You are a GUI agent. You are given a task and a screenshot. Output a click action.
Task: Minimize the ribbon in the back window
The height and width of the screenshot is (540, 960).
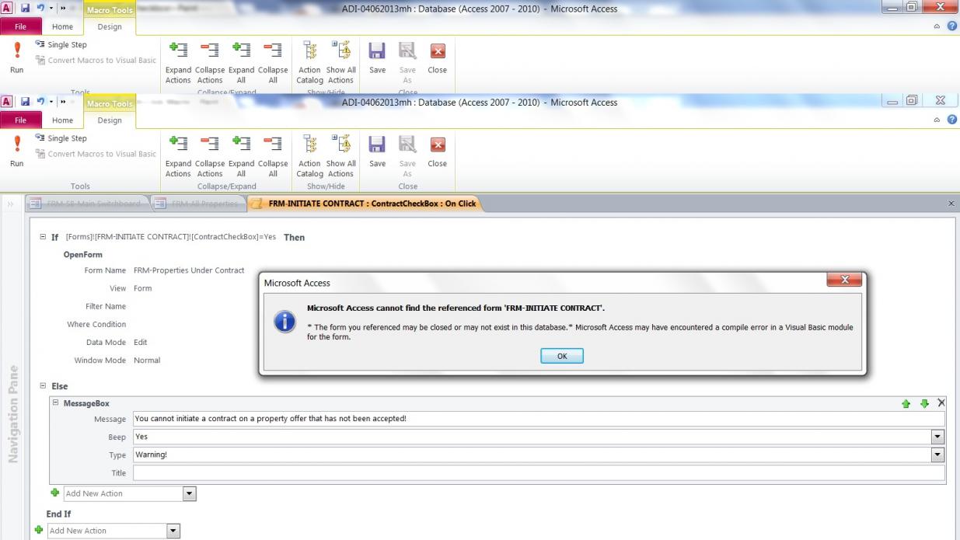coord(938,26)
